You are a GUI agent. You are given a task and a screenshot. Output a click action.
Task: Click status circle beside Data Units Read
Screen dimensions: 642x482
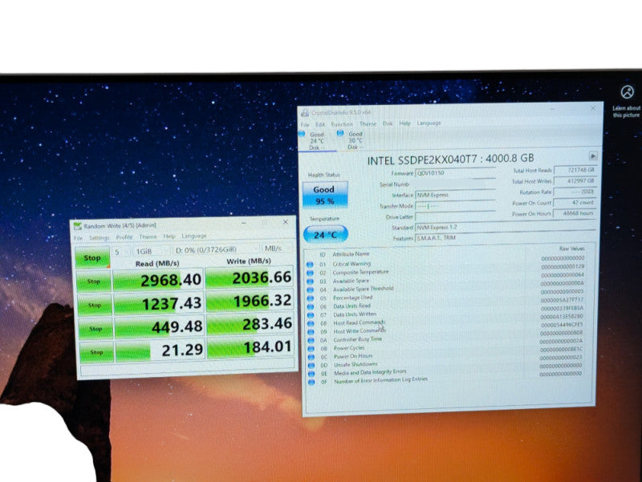pos(311,306)
